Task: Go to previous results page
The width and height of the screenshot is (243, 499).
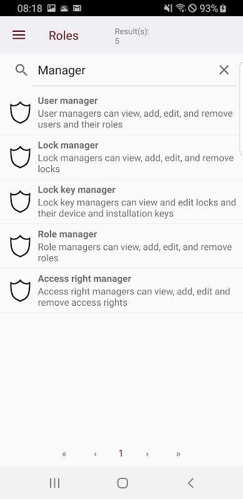Action: coord(95,454)
